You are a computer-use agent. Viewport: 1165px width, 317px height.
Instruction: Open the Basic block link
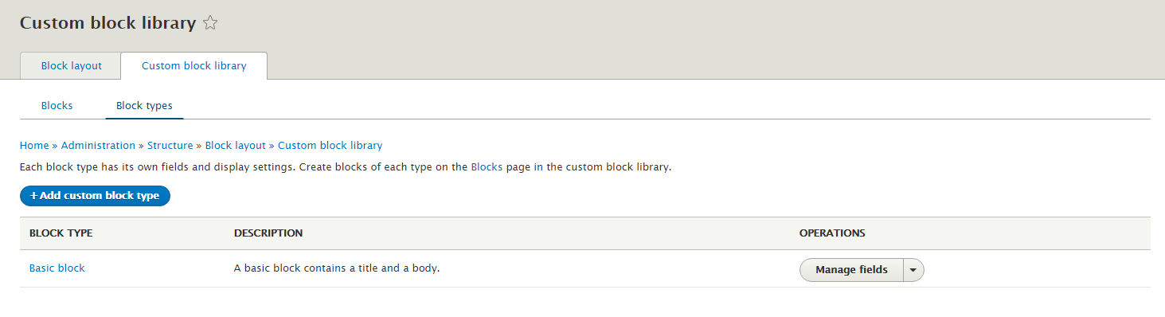click(x=57, y=268)
